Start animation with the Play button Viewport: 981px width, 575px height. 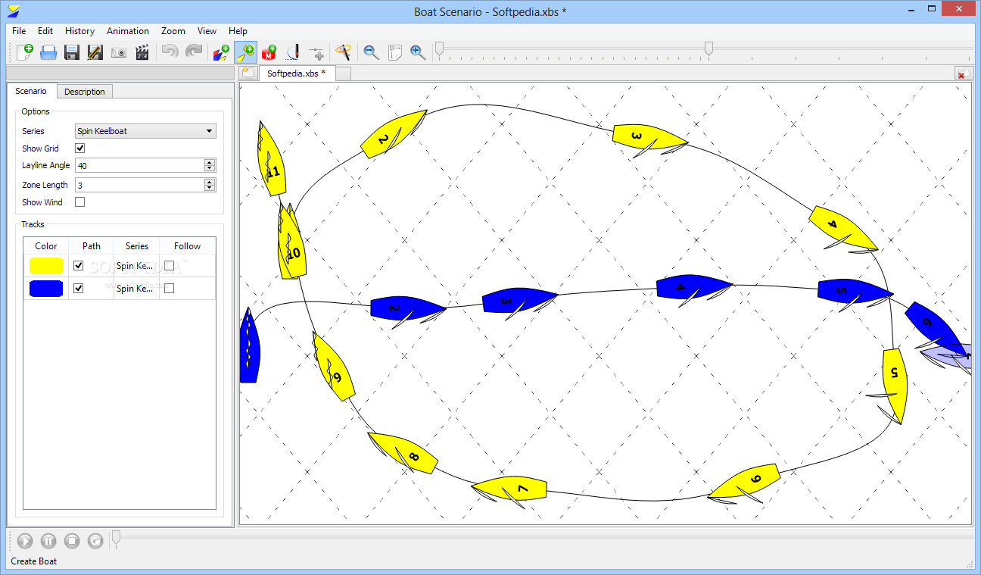(25, 540)
